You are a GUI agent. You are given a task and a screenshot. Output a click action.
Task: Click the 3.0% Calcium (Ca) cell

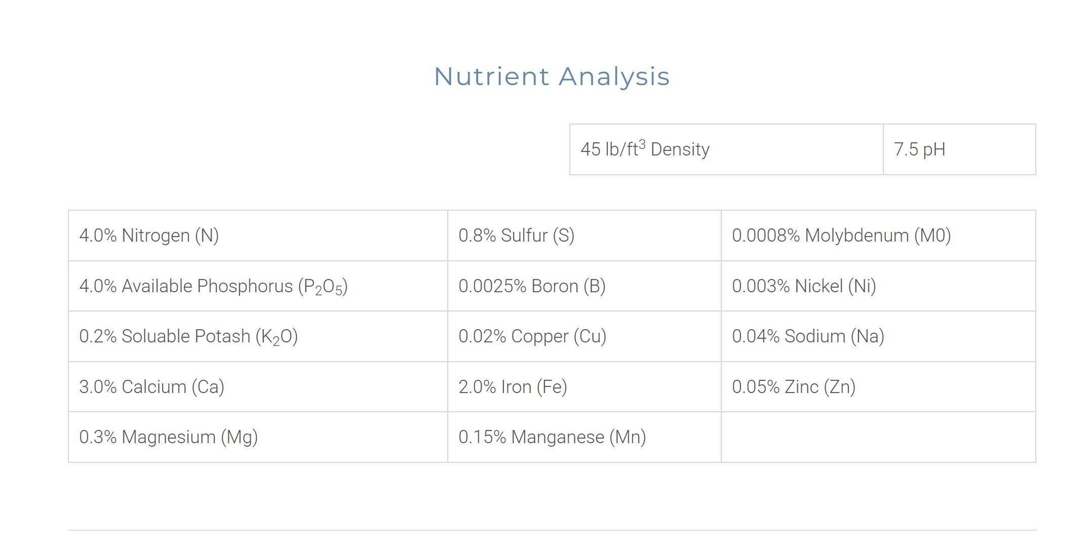[x=152, y=387]
